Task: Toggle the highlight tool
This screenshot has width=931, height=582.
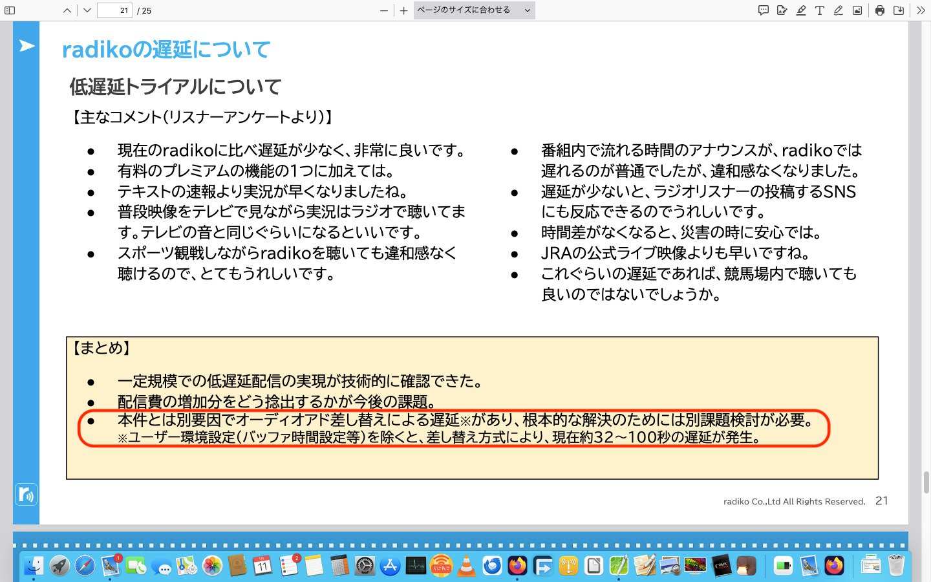Action: 801,10
